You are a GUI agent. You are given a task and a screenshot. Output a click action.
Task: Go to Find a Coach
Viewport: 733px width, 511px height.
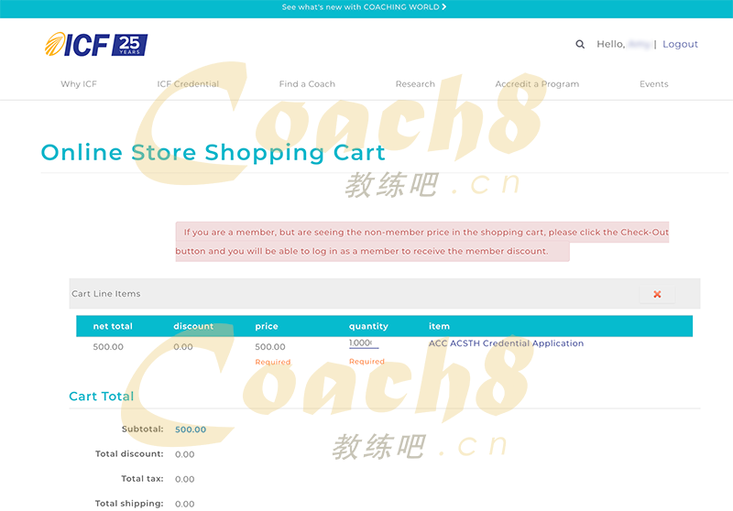[307, 84]
